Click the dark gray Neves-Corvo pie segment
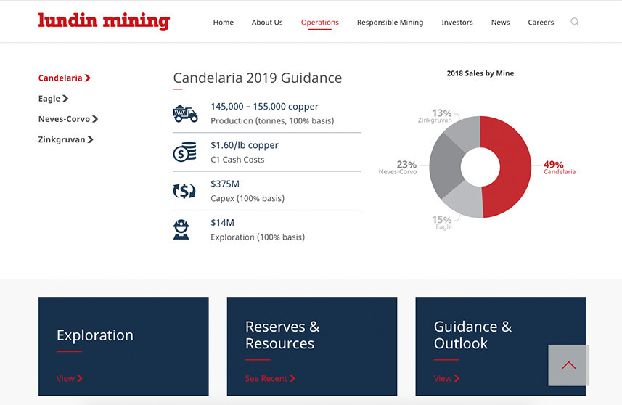Screen dimensions: 622x405 click(x=445, y=165)
